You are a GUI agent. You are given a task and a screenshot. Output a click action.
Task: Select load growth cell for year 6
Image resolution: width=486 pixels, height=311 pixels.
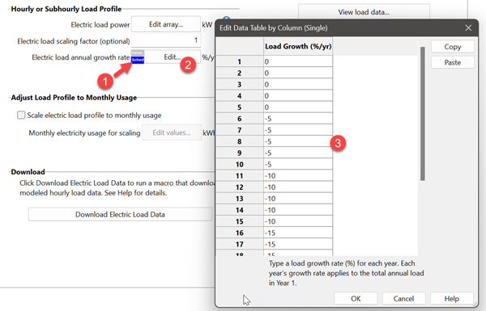pyautogui.click(x=298, y=119)
